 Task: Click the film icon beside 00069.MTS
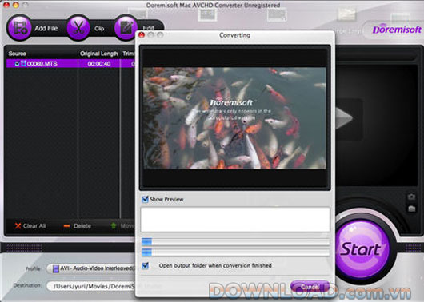click(x=23, y=63)
